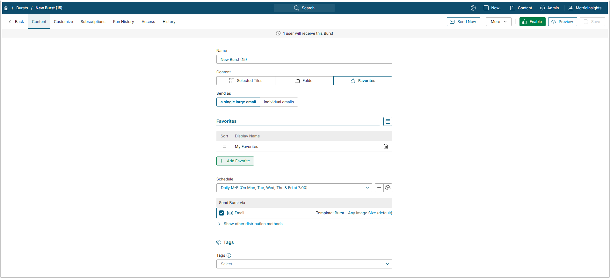Open schedule settings gear icon
The width and height of the screenshot is (610, 278).
388,188
